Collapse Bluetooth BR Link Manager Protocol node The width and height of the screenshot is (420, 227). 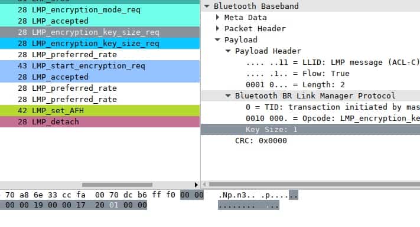(228, 96)
